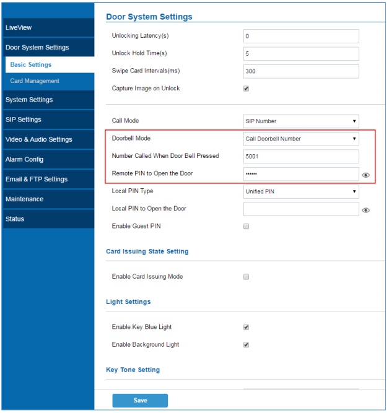Focus the Number Called When Door Bell Pressed field

[301, 157]
